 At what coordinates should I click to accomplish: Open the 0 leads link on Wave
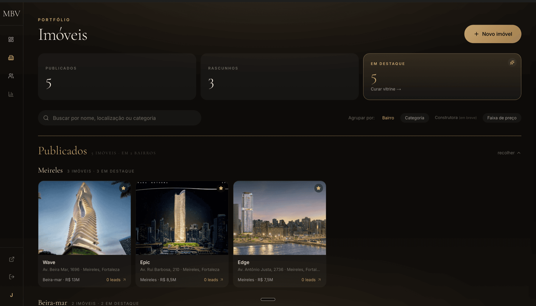116,280
